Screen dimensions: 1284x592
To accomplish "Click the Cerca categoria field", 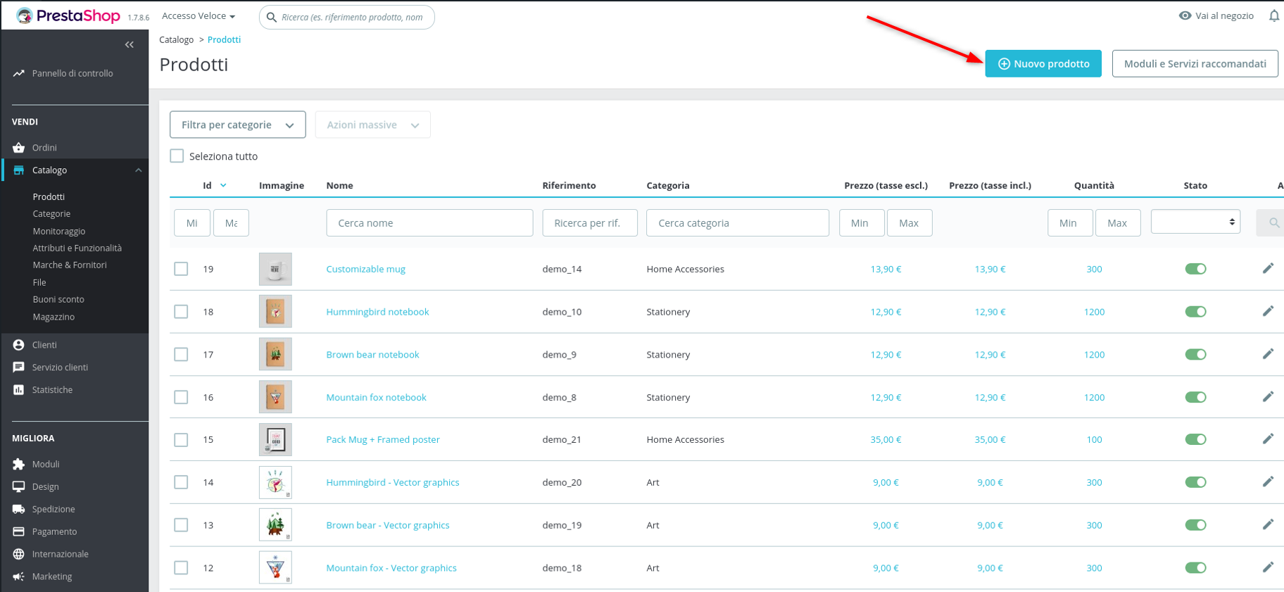I will [x=738, y=222].
